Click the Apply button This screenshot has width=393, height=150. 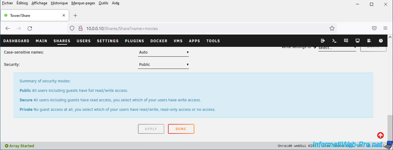[151, 129]
